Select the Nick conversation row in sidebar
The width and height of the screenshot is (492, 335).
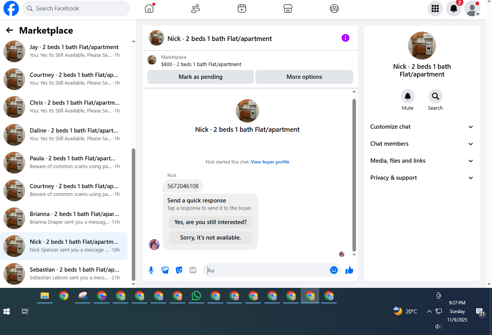point(64,246)
